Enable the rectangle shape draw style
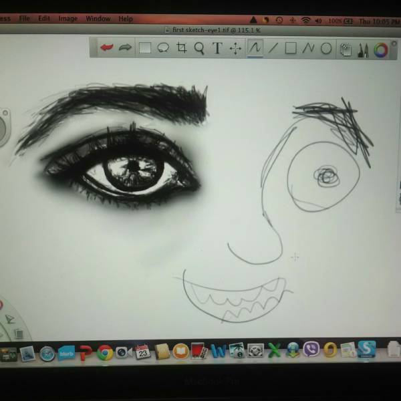 [x=291, y=47]
